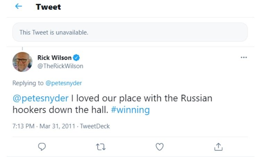Click the 'Replying to' label
The image size is (260, 157).
click(x=28, y=83)
